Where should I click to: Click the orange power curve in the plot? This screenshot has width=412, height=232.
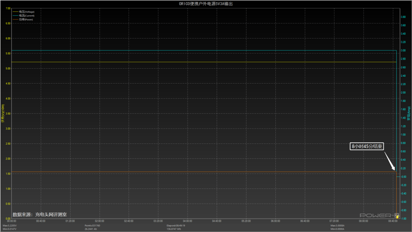(x=204, y=172)
